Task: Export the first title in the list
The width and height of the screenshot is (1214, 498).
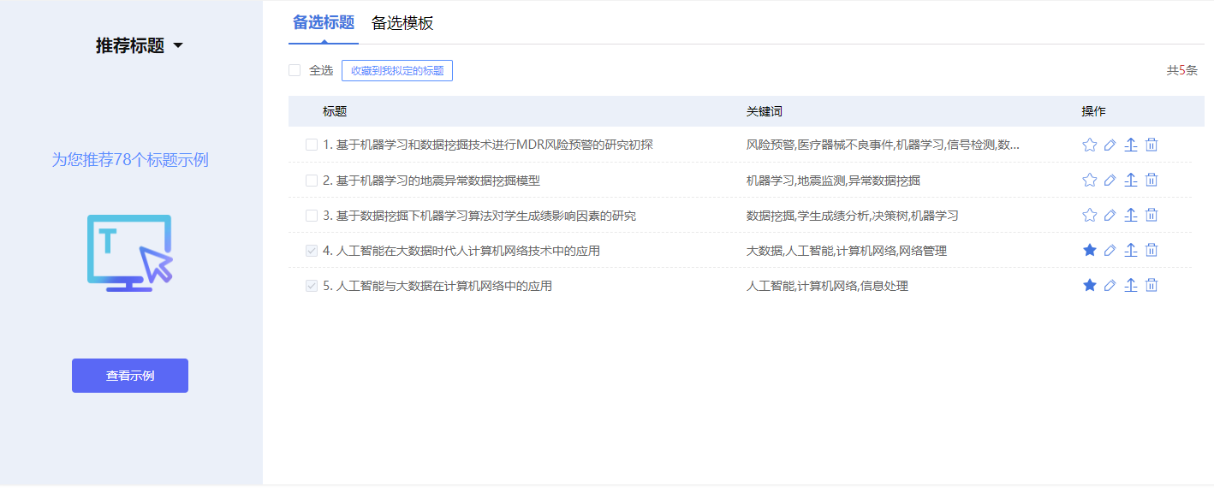Action: 1130,144
